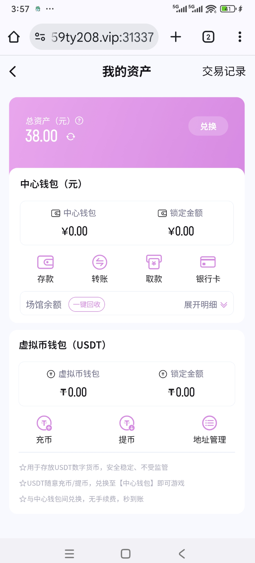255x563 pixels.
Task: Tap the 一键回收 one-click recall button
Action: 87,304
